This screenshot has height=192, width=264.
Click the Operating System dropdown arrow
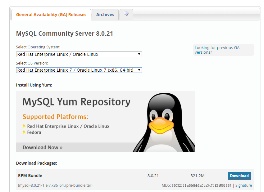point(139,54)
